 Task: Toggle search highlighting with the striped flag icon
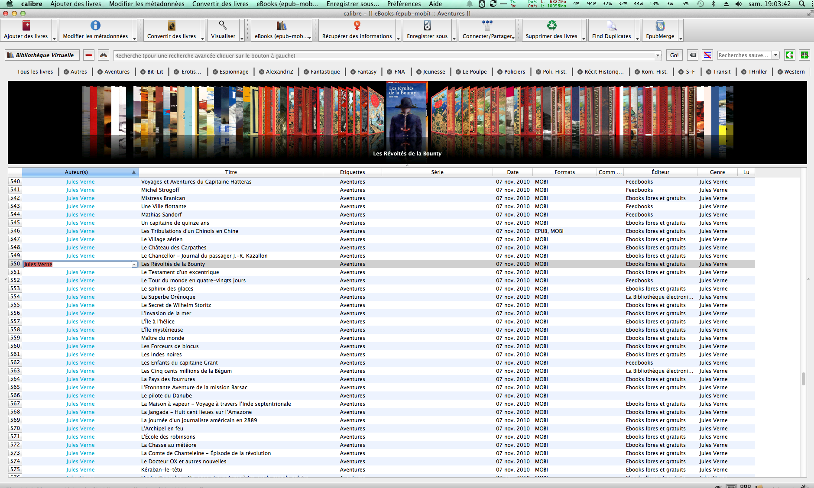(707, 55)
